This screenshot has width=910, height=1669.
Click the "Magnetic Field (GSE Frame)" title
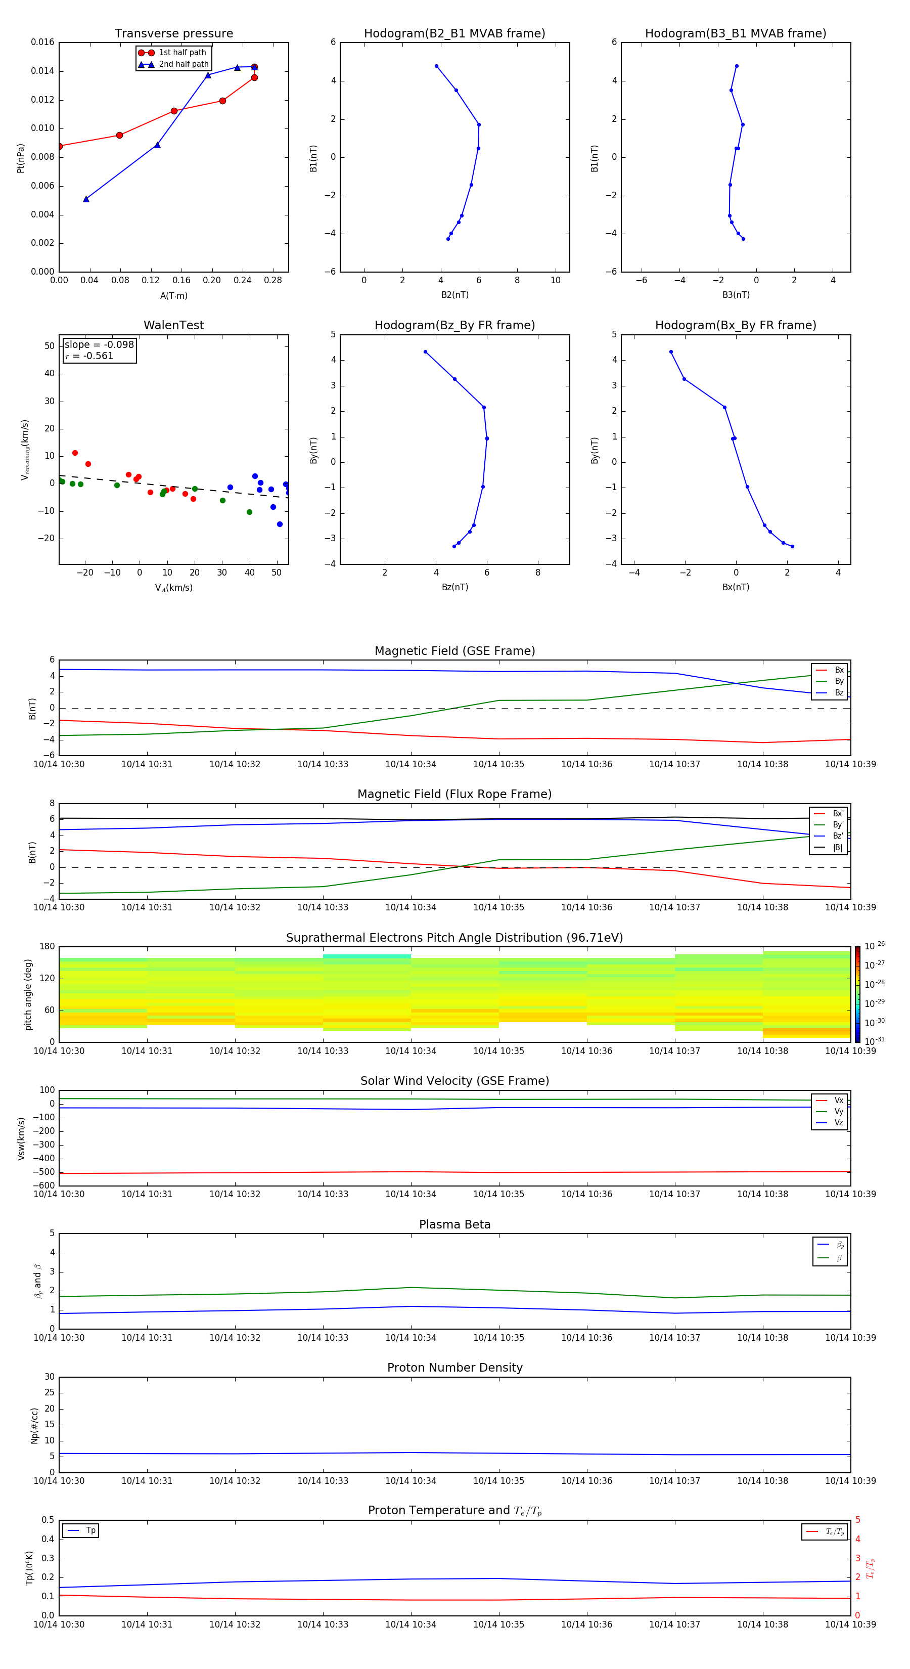pyautogui.click(x=454, y=651)
